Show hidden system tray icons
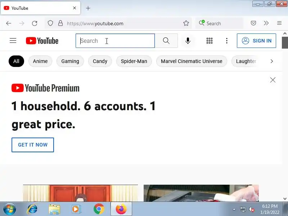 point(234,209)
